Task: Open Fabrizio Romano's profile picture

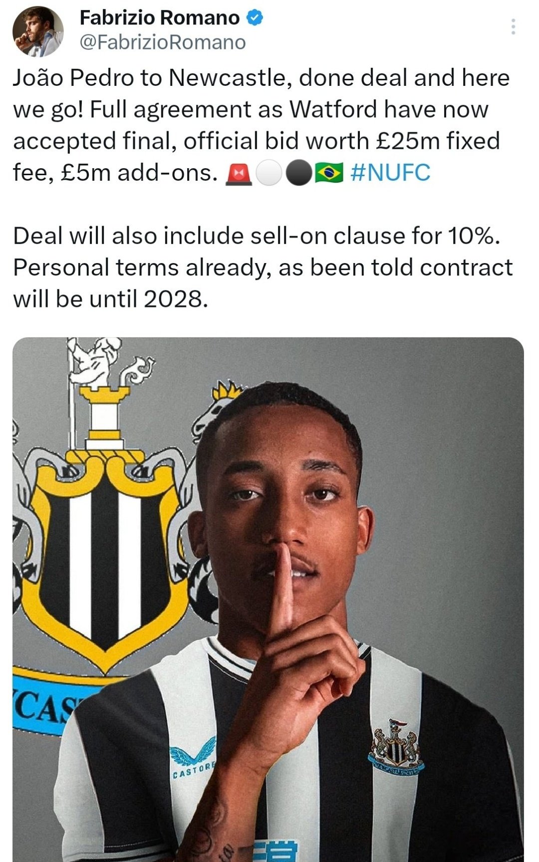Action: point(38,31)
